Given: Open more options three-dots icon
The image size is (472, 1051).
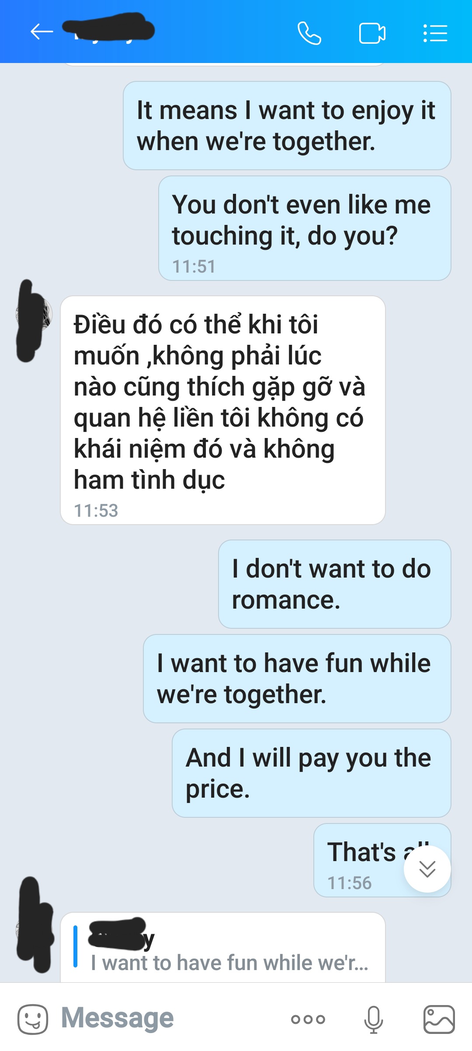Looking at the screenshot, I should [308, 1019].
